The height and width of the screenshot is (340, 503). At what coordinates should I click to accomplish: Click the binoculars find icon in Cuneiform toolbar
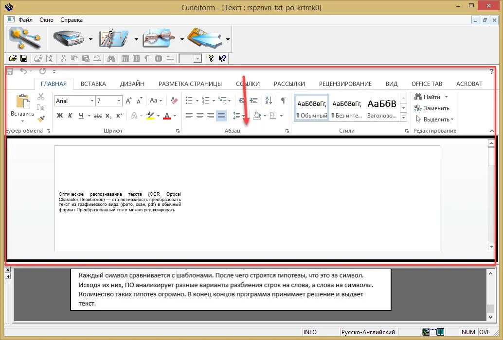(x=111, y=58)
